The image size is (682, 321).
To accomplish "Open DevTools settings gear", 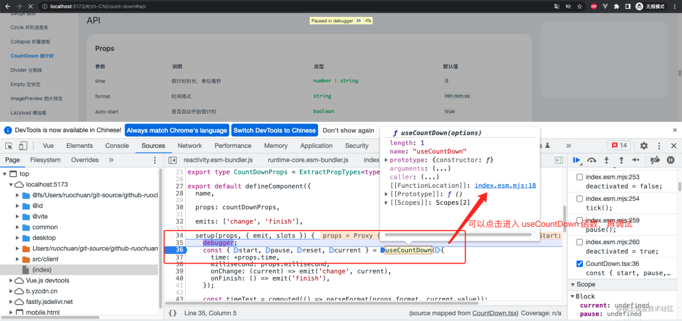I will pos(643,146).
